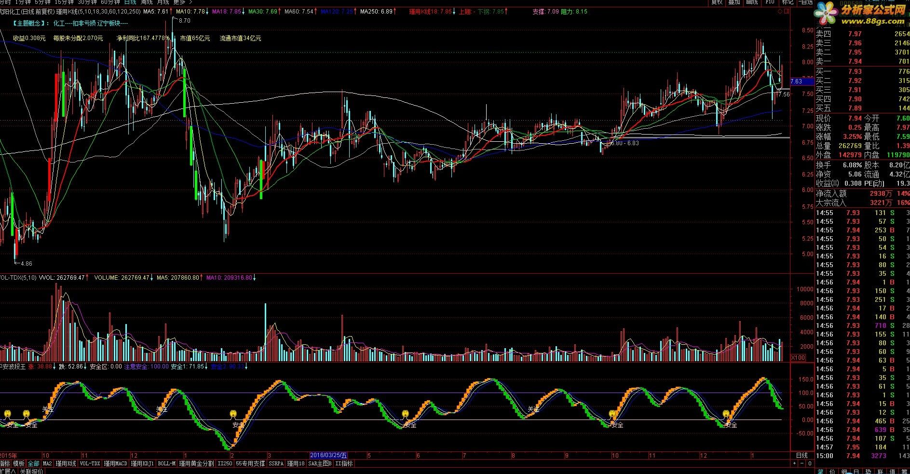910x474 pixels.
Task: Click the 2016/03/25 date marker on axis
Action: (x=328, y=455)
